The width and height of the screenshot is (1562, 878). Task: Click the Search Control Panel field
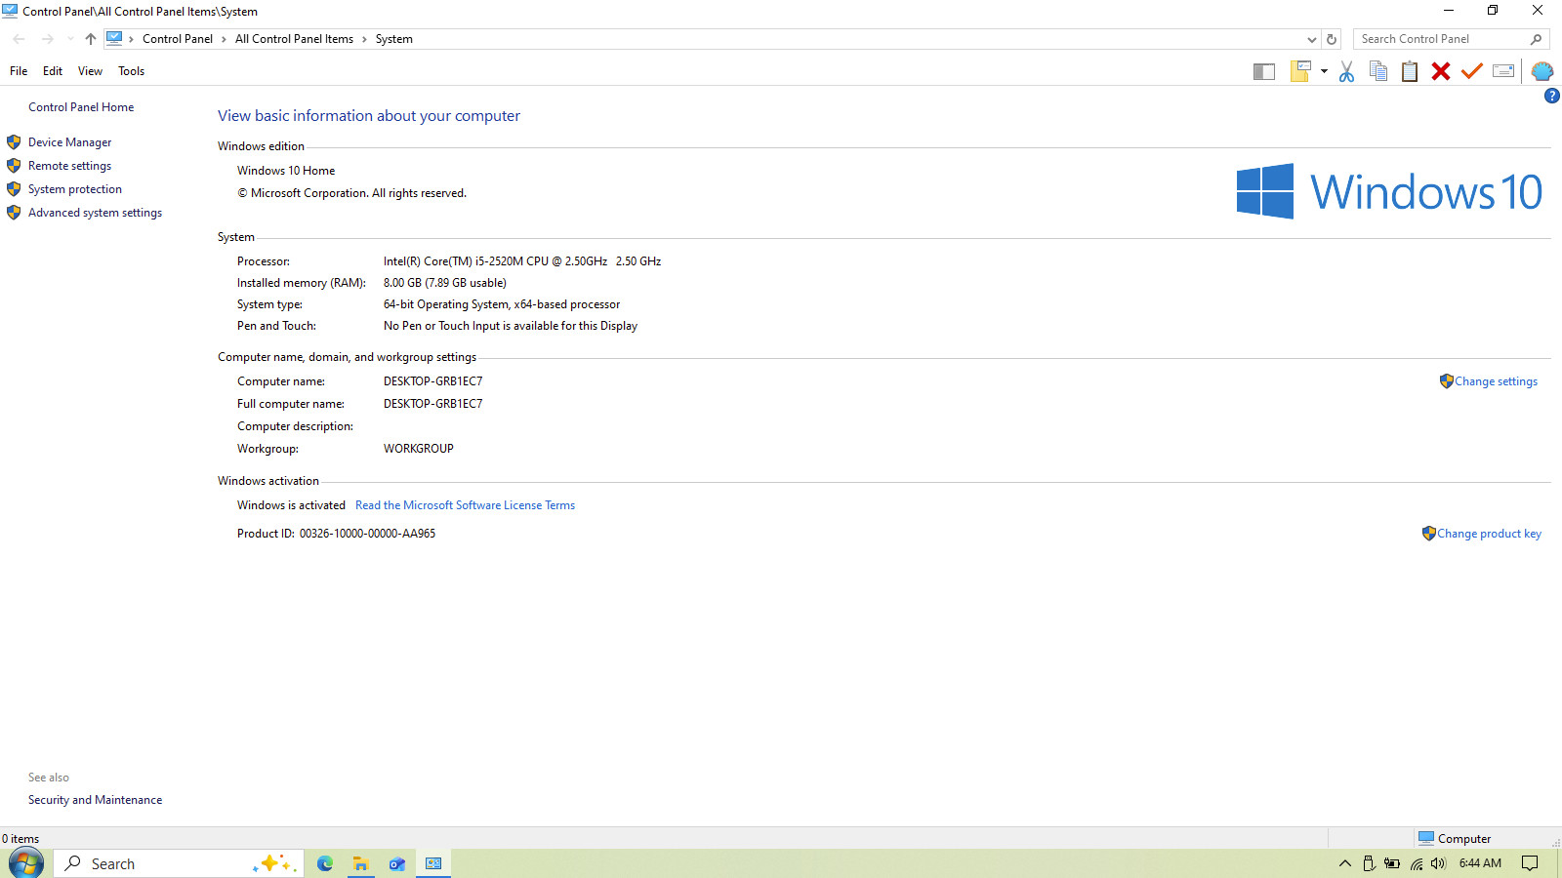pos(1441,39)
